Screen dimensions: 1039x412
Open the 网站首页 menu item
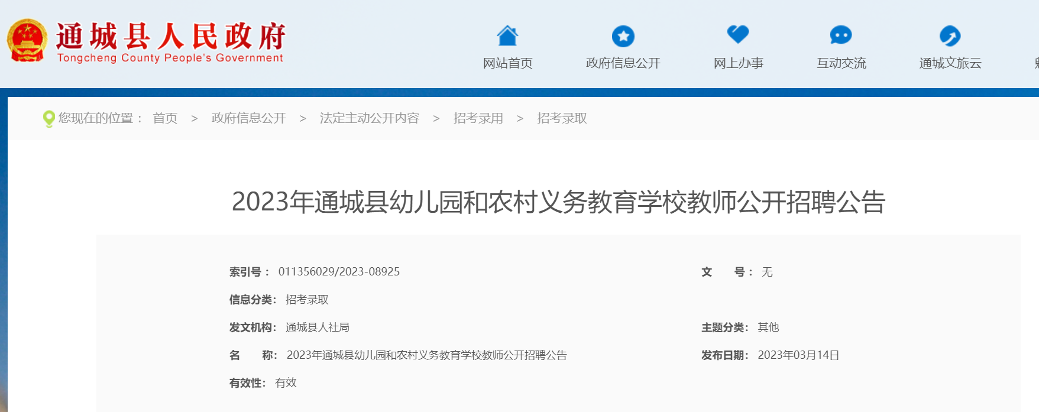507,63
